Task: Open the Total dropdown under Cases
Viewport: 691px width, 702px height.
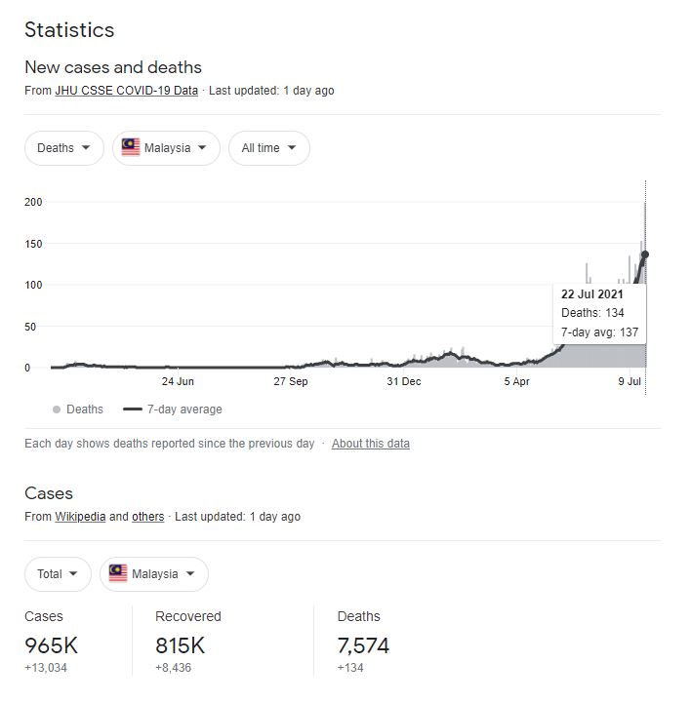Action: (58, 573)
